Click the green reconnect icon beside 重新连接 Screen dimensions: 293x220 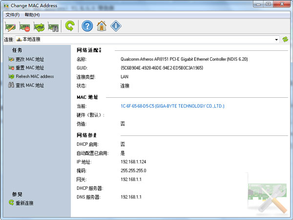click(x=11, y=202)
